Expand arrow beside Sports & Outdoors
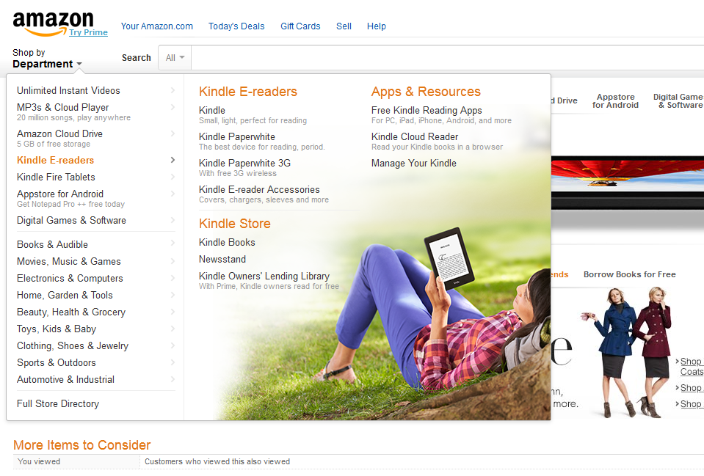The width and height of the screenshot is (704, 476). click(x=173, y=362)
